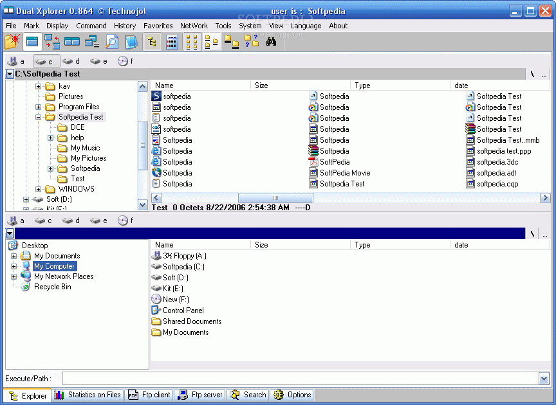Click the new folder icon in toolbar

pyautogui.click(x=13, y=42)
